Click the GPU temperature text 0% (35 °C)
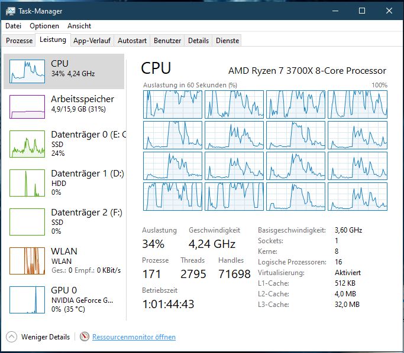 68,309
